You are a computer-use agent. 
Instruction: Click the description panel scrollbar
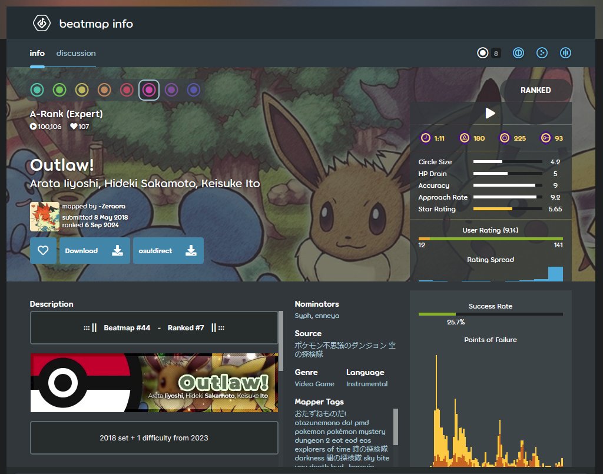pyautogui.click(x=281, y=342)
